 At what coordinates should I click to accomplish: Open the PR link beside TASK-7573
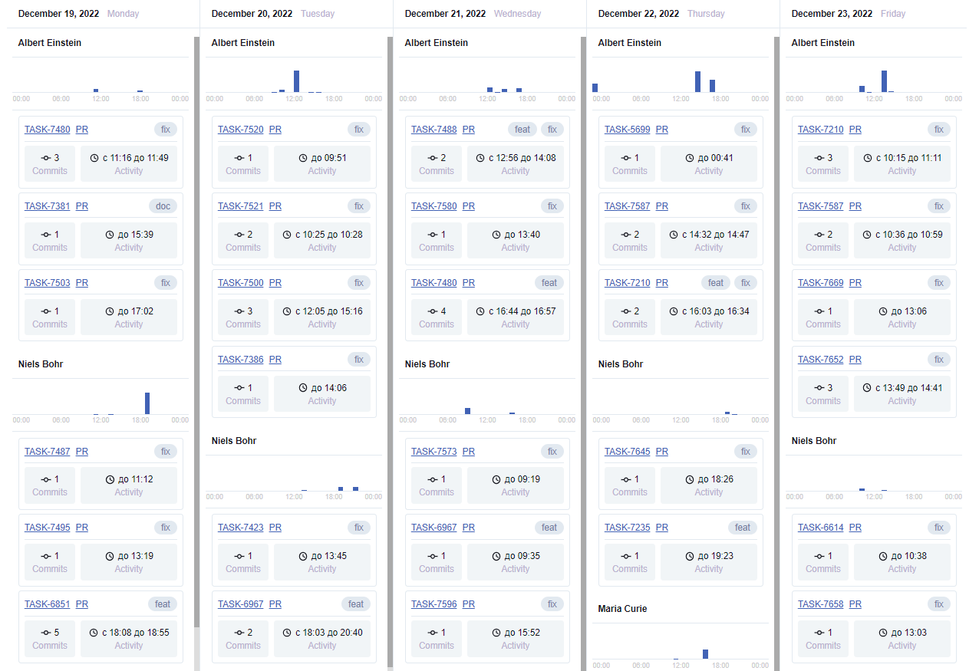pyautogui.click(x=468, y=451)
